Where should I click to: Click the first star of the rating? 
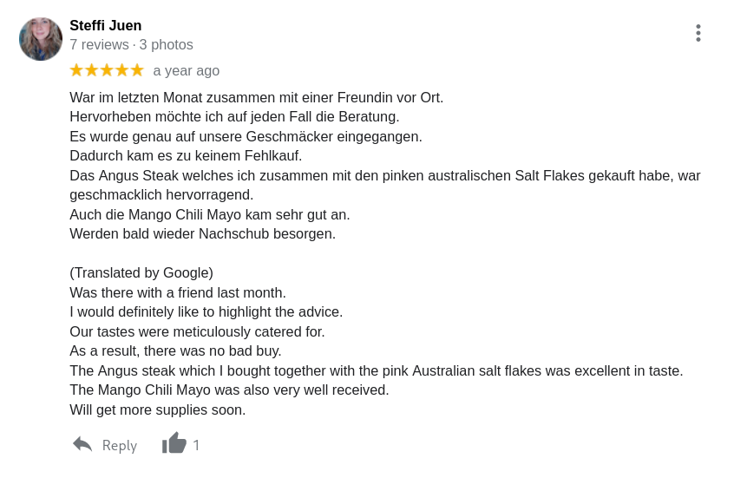(76, 70)
